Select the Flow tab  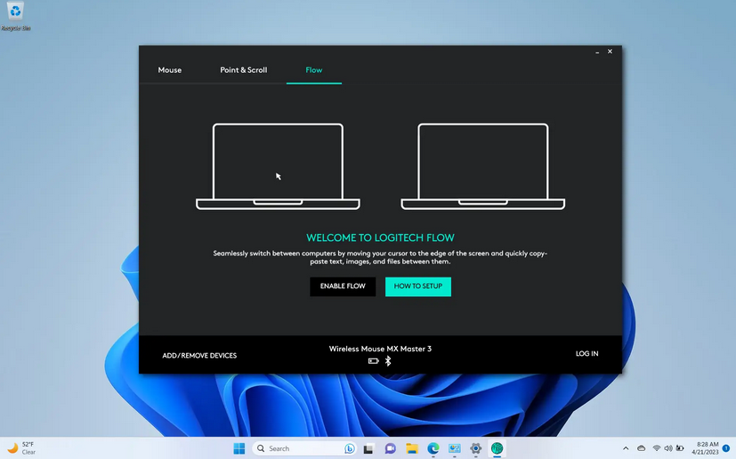[313, 70]
